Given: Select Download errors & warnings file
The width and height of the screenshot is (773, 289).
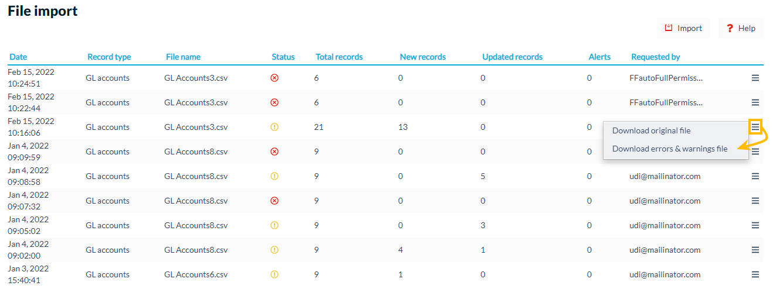Looking at the screenshot, I should coord(676,149).
